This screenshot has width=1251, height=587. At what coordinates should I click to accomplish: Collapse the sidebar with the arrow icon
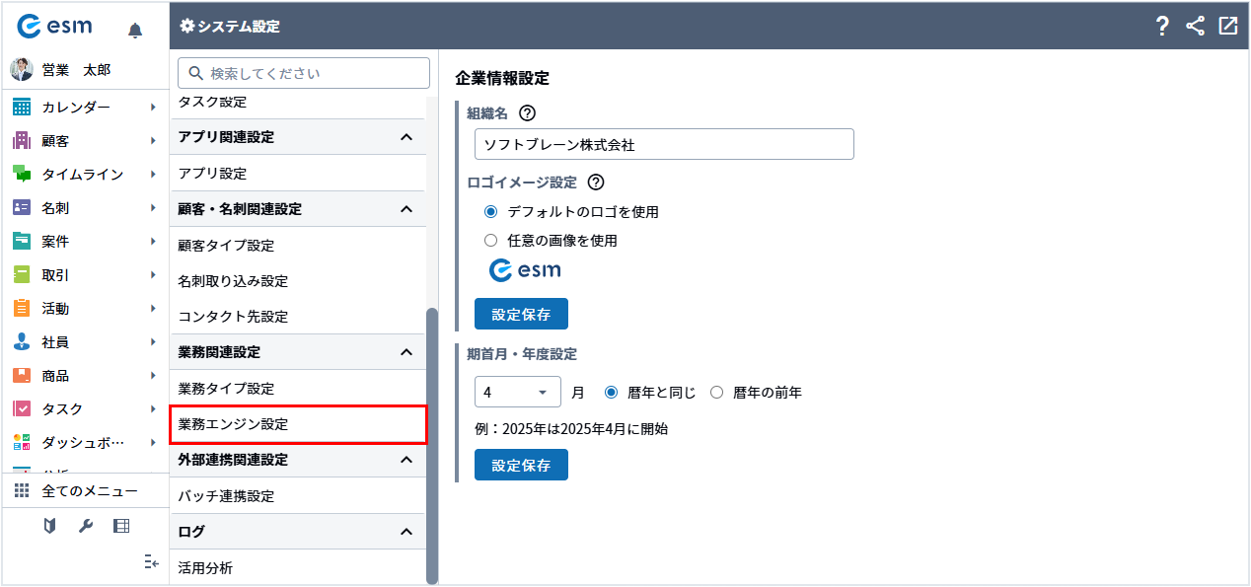pyautogui.click(x=151, y=561)
